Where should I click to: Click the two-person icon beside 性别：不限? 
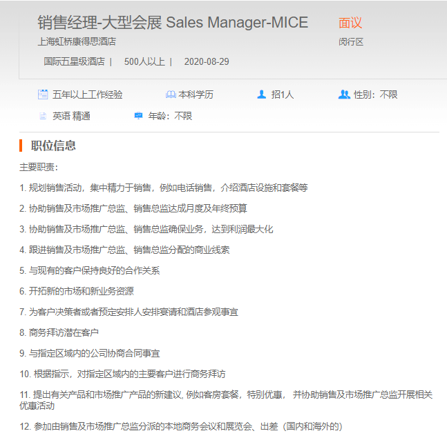coord(343,94)
